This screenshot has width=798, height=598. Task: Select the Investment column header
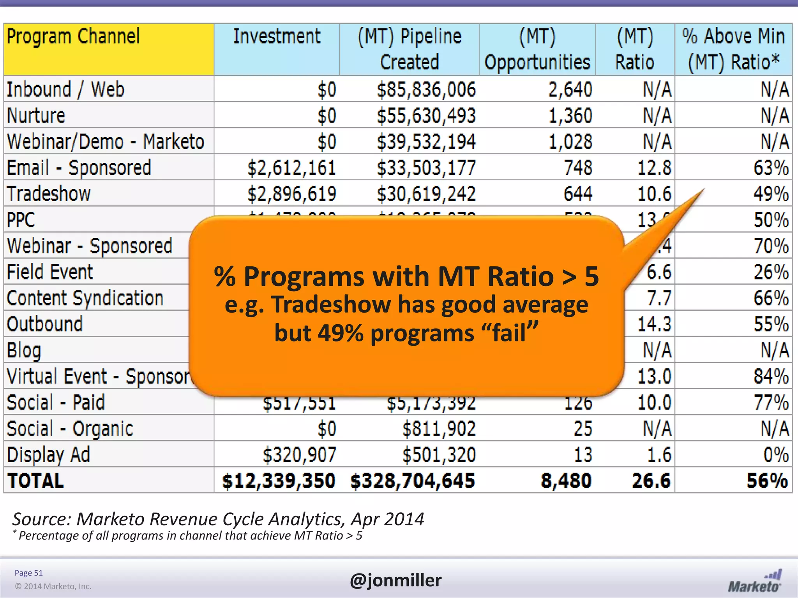(x=277, y=49)
